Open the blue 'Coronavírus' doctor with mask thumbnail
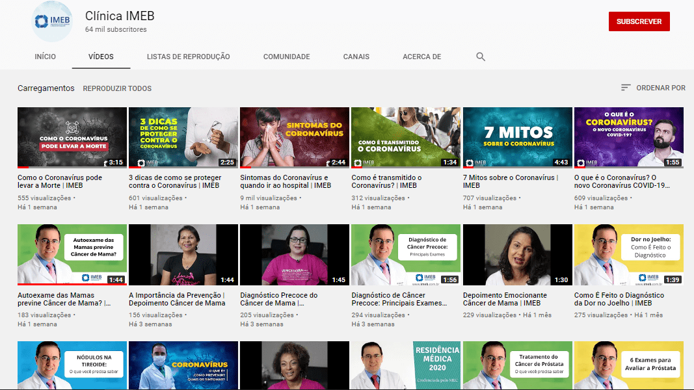 click(x=183, y=365)
